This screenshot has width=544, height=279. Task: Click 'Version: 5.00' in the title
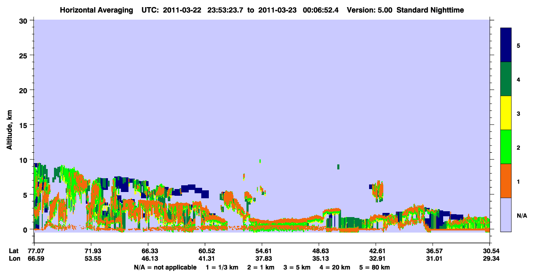click(370, 10)
